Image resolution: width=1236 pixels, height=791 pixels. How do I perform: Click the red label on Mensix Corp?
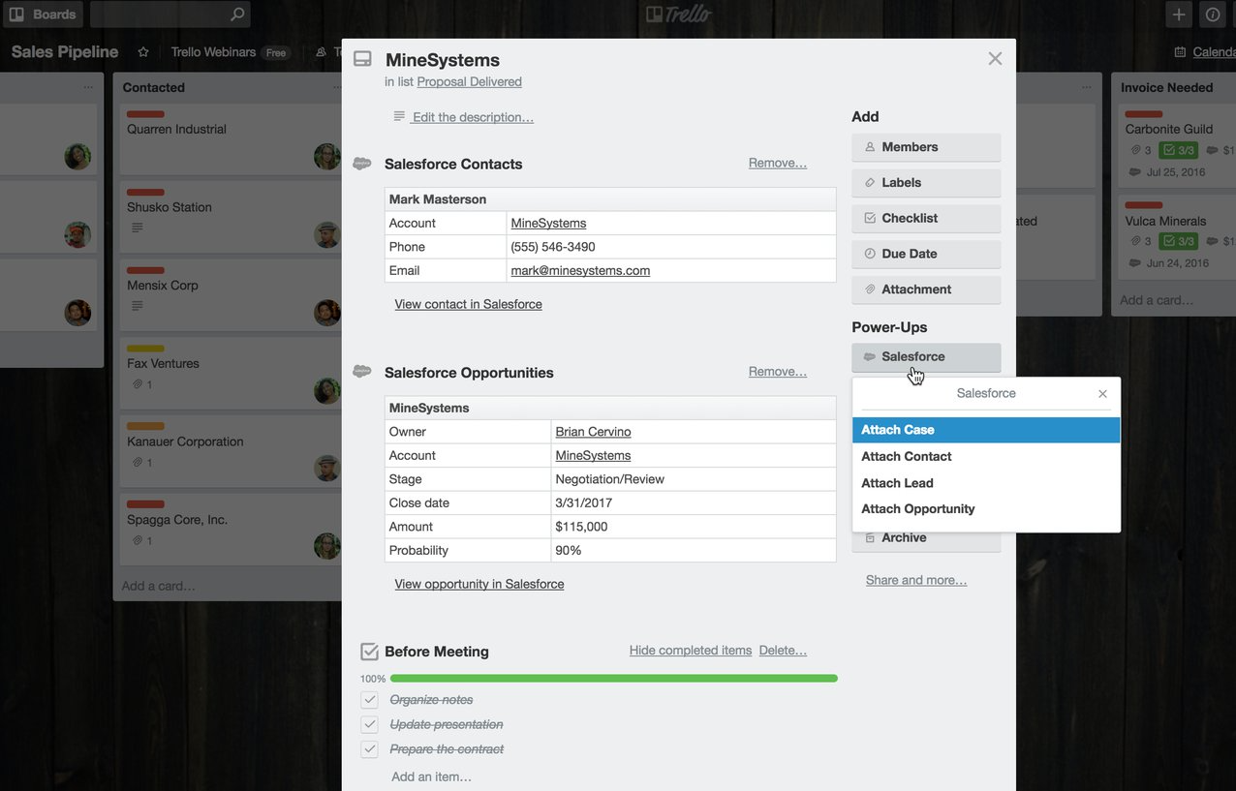145,270
